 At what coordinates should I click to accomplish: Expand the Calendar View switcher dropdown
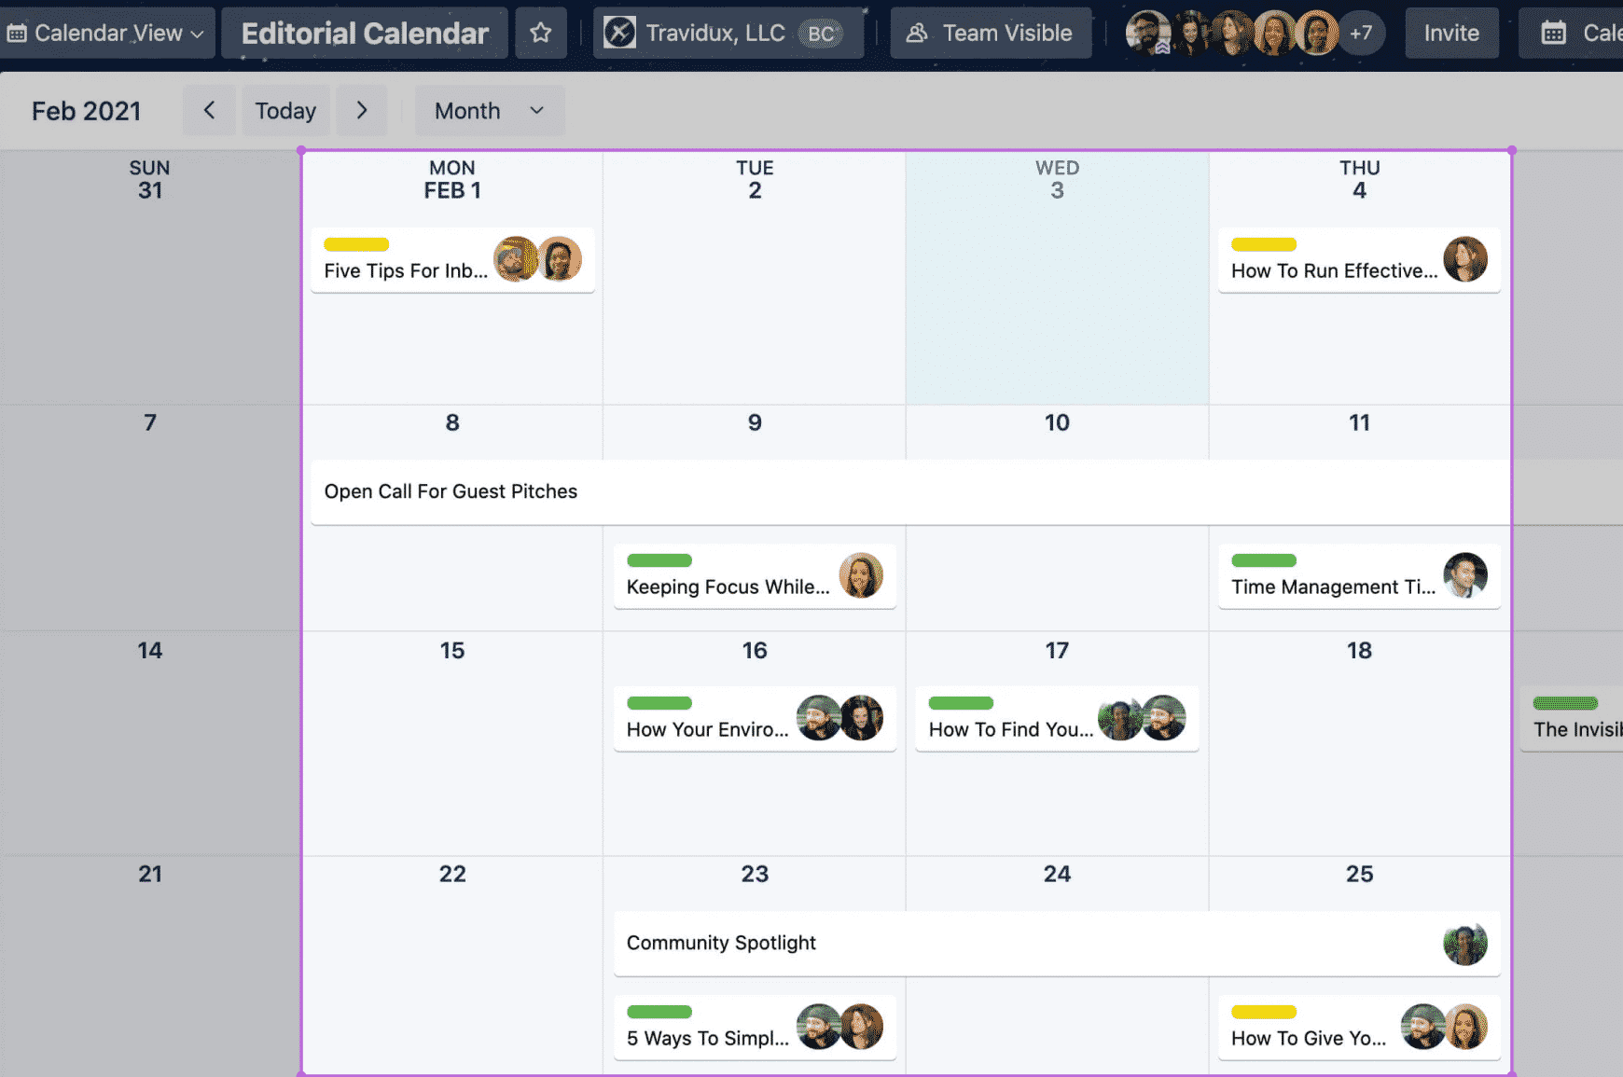(106, 34)
